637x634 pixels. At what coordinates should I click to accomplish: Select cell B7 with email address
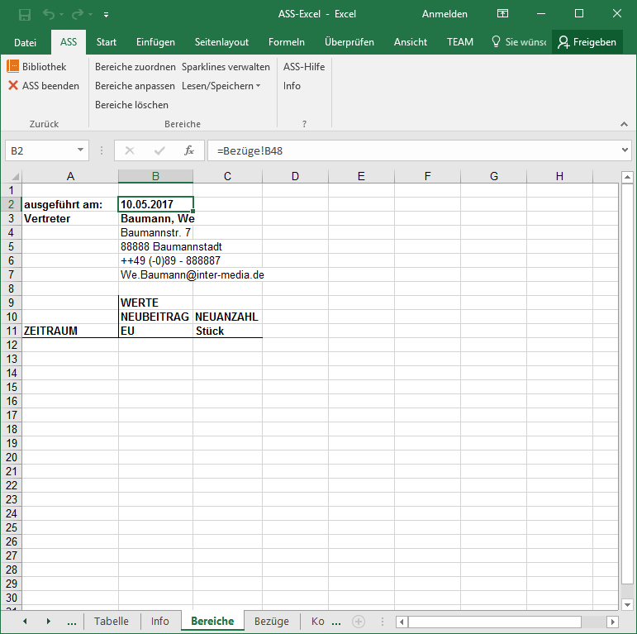[155, 274]
